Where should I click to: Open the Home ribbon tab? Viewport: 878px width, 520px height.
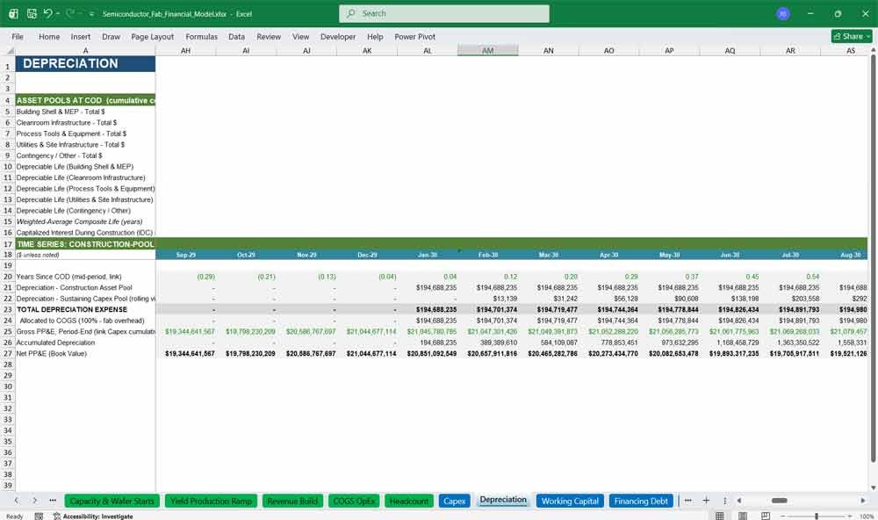[x=49, y=36]
